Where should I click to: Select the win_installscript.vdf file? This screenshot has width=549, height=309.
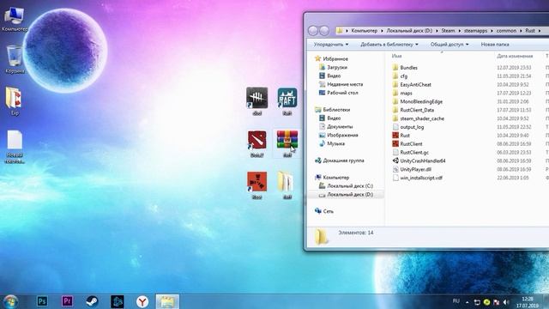[418, 178]
